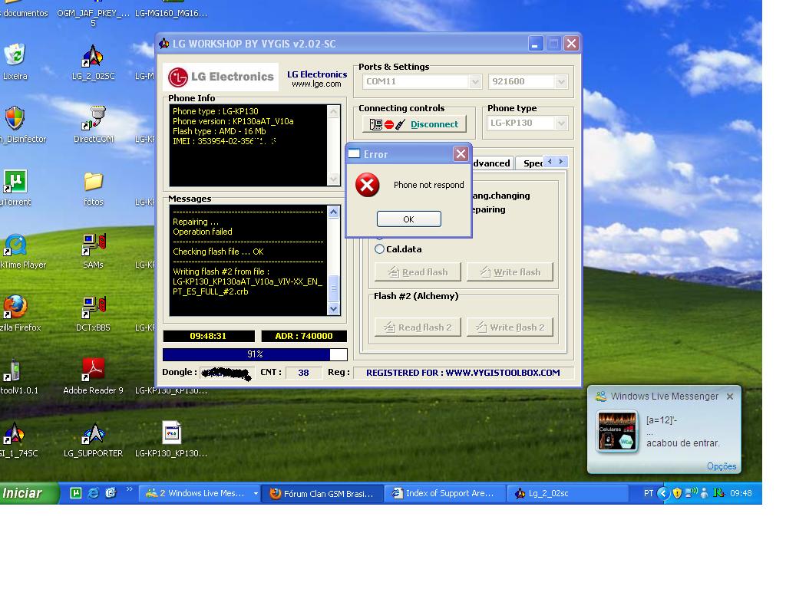Switch to the partially visible Spec tab
Screen dimensions: 786x589
click(533, 163)
